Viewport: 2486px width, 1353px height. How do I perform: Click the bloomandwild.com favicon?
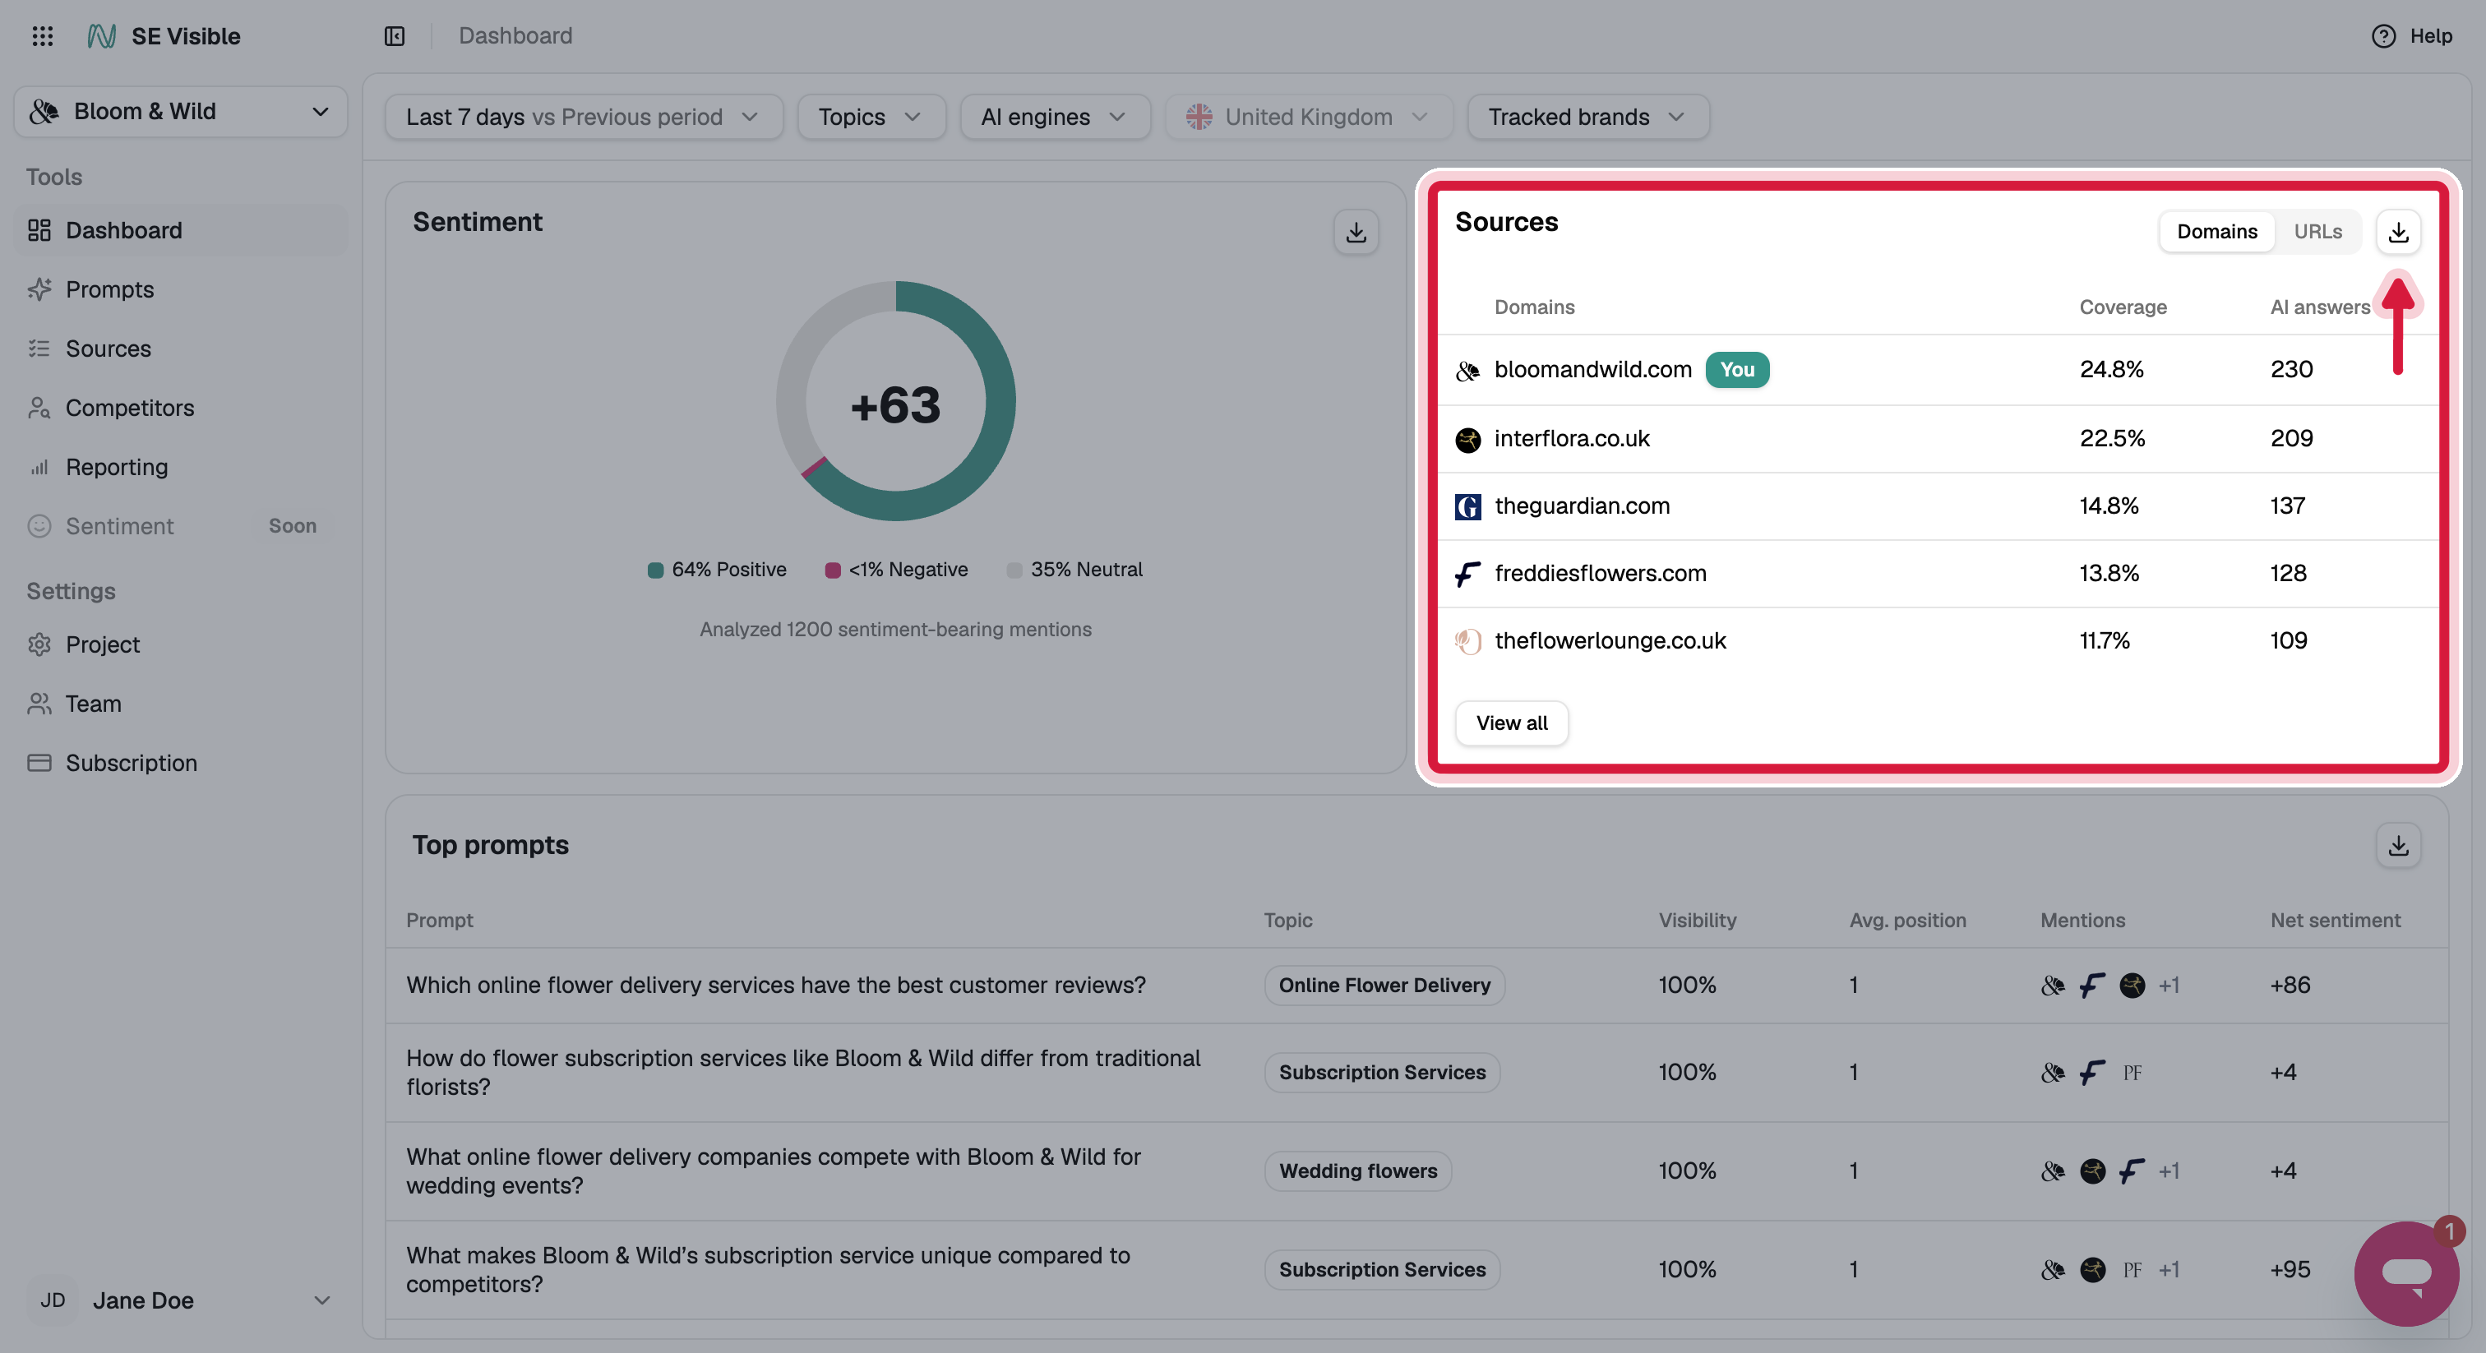click(x=1468, y=371)
